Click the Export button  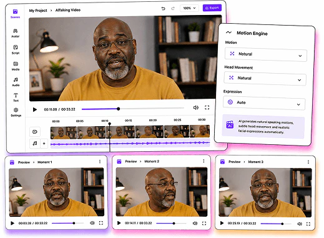coord(212,8)
